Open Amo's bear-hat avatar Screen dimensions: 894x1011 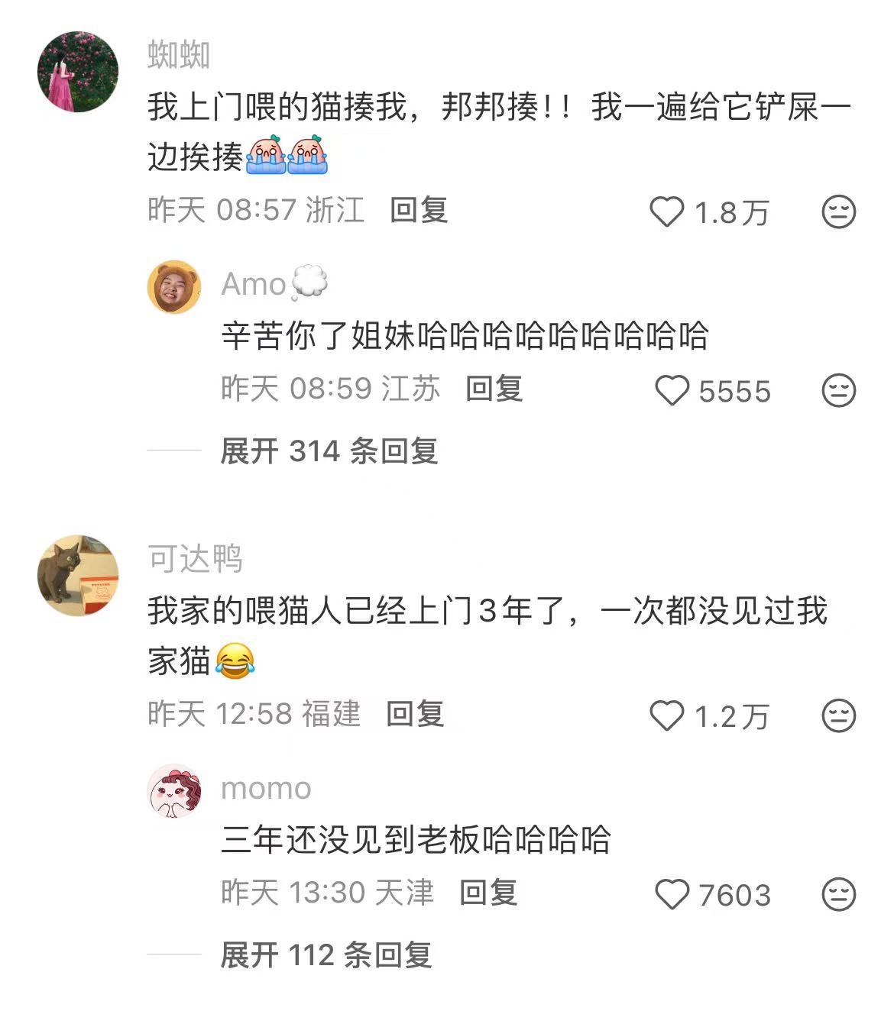[x=174, y=287]
